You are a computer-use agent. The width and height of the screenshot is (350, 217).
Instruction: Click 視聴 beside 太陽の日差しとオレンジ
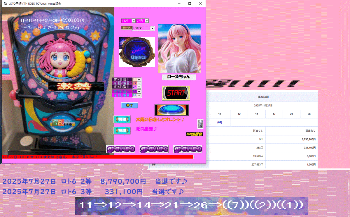click(122, 119)
